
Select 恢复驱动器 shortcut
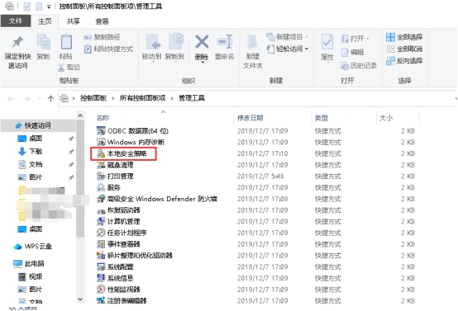click(118, 210)
